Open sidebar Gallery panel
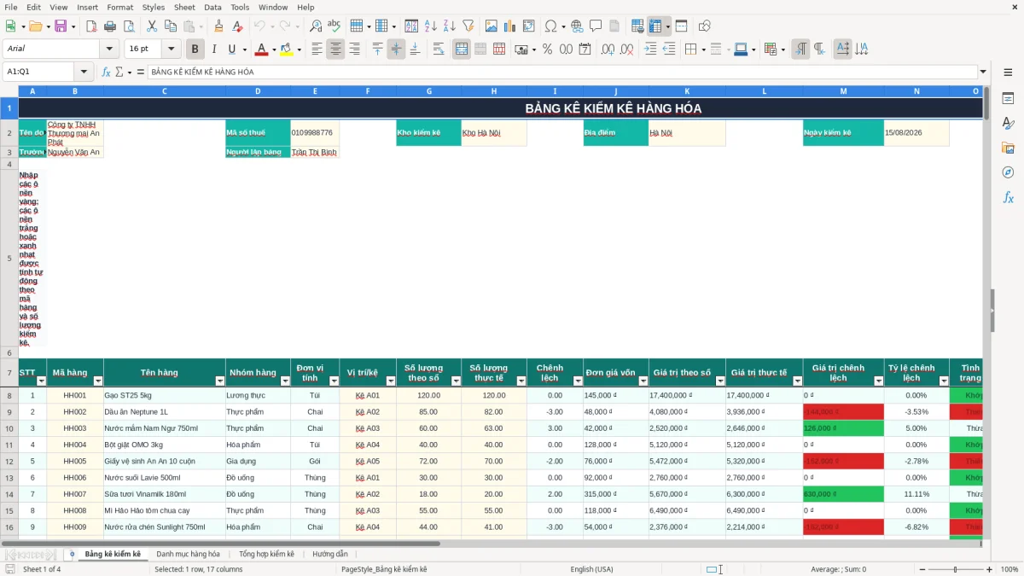Viewport: 1024px width, 576px height. tap(1008, 148)
